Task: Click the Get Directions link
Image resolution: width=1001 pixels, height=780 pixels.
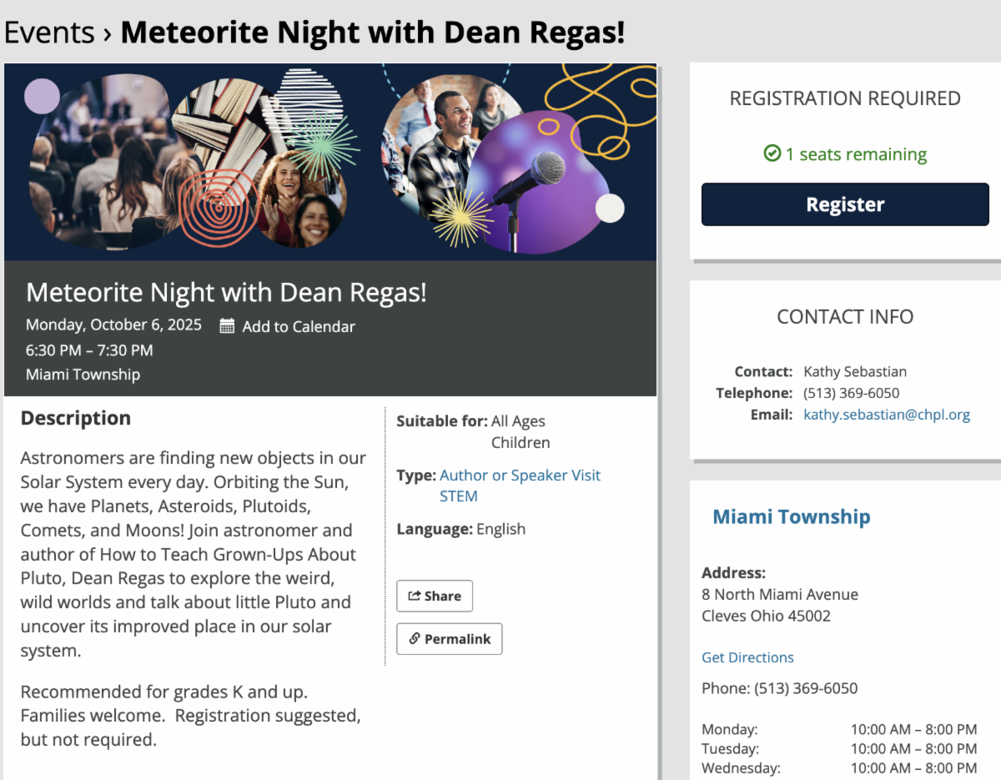Action: coord(747,657)
